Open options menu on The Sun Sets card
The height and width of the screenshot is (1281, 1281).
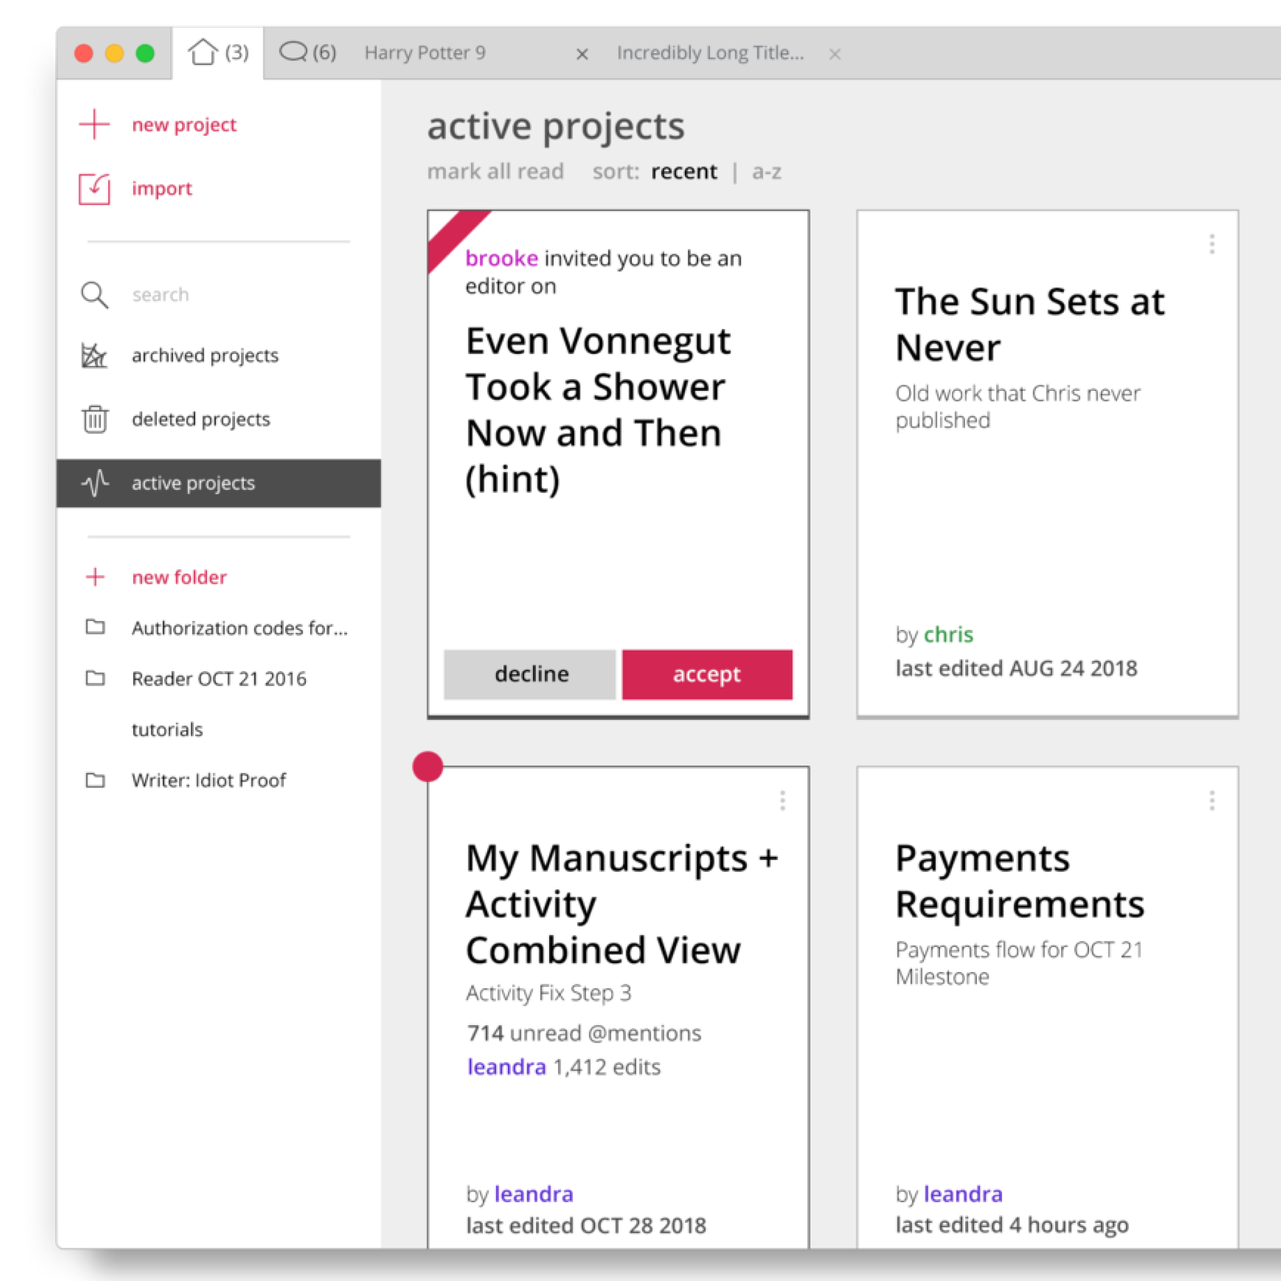click(1212, 244)
